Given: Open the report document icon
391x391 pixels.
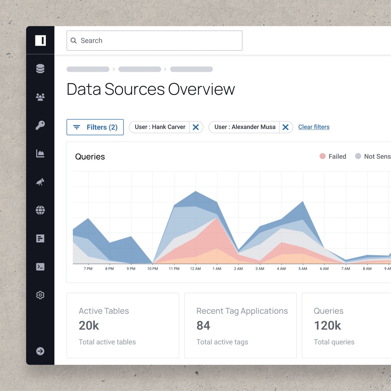Looking at the screenshot, I should [x=40, y=238].
